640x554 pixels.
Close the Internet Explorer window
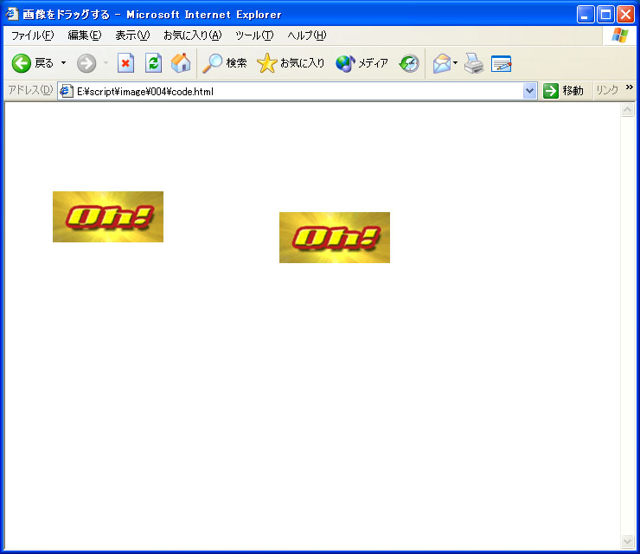(625, 15)
